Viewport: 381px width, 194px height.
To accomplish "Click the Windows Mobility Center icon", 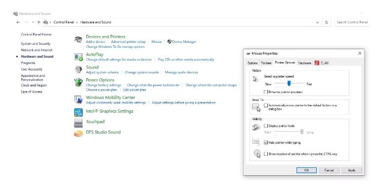I will click(x=78, y=99).
